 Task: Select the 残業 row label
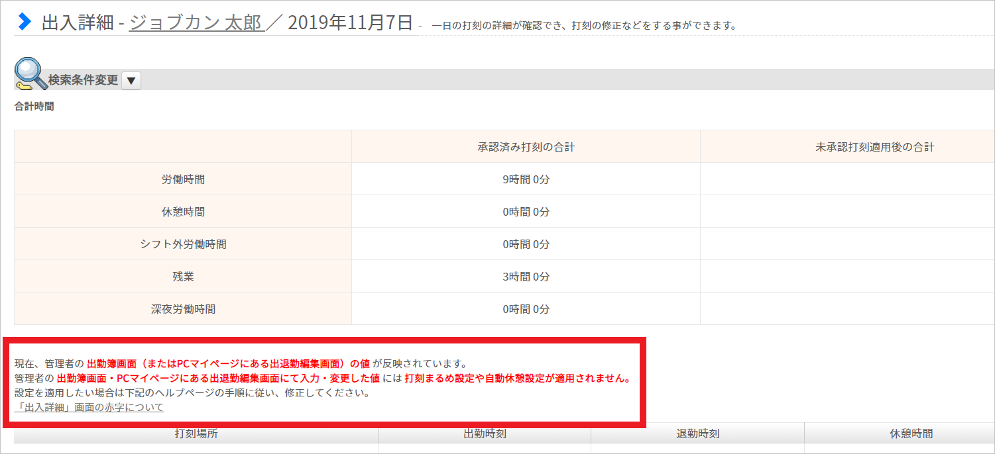[x=183, y=277]
